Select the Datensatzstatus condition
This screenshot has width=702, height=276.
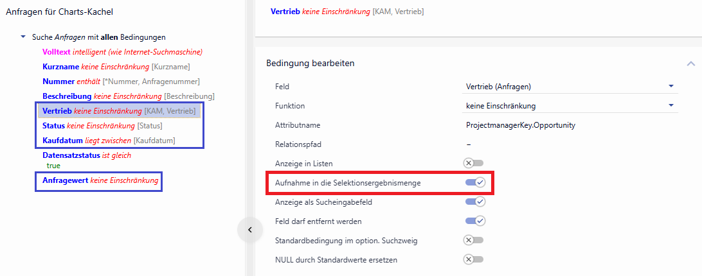72,155
